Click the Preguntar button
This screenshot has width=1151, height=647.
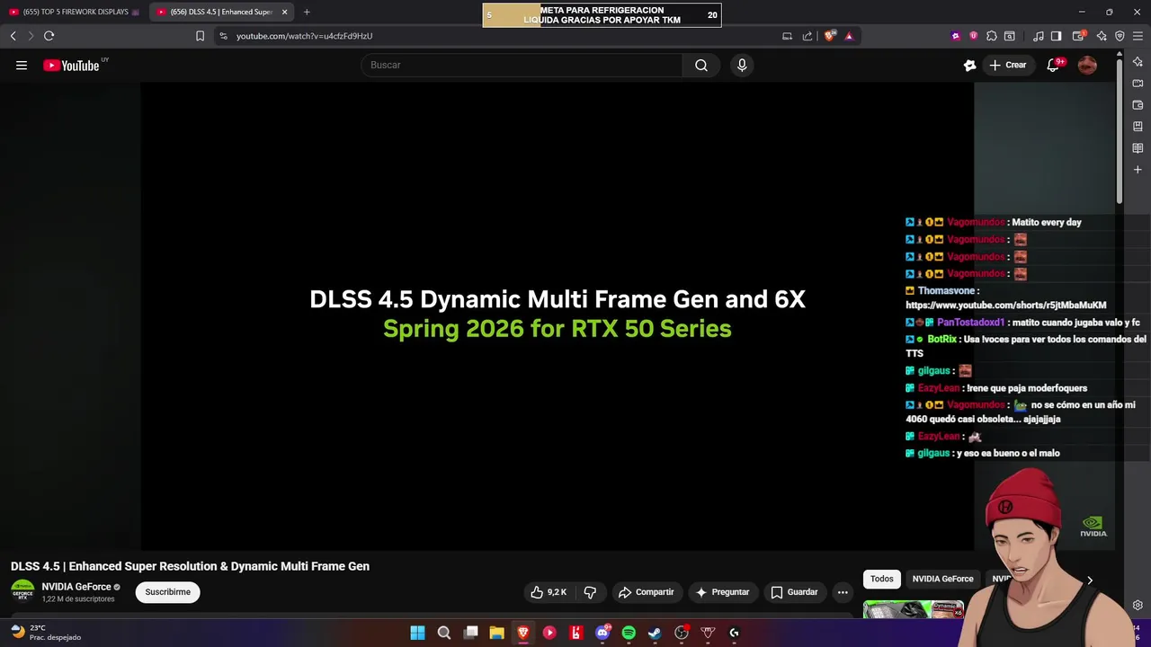722,592
